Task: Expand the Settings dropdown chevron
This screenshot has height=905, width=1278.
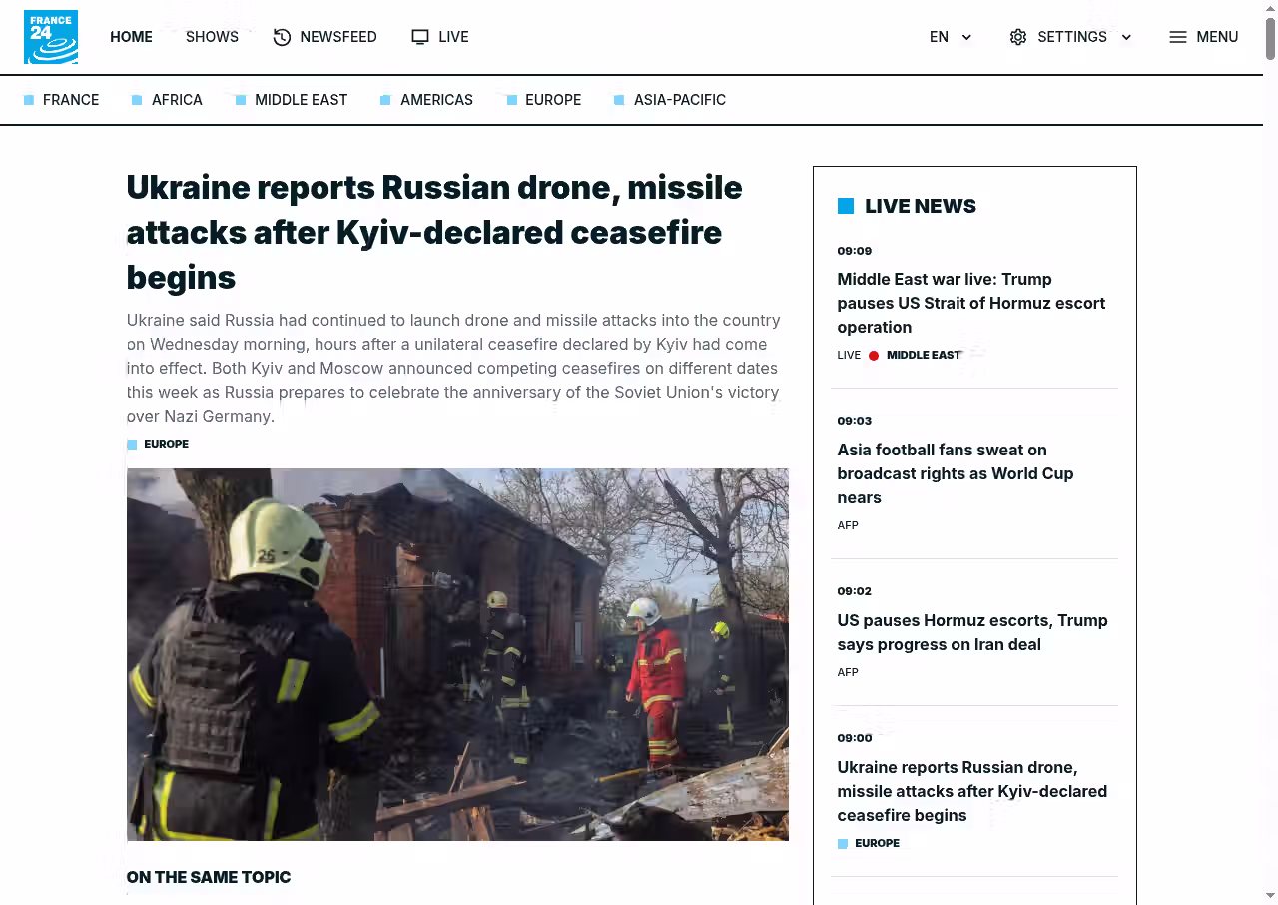Action: [x=1126, y=38]
